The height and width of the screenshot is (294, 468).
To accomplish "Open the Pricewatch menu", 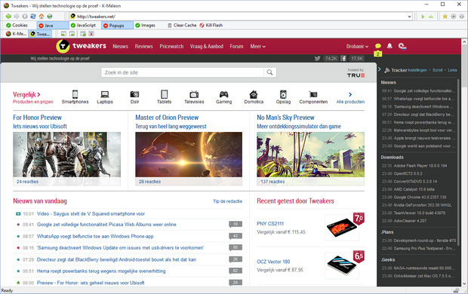I will click(171, 46).
